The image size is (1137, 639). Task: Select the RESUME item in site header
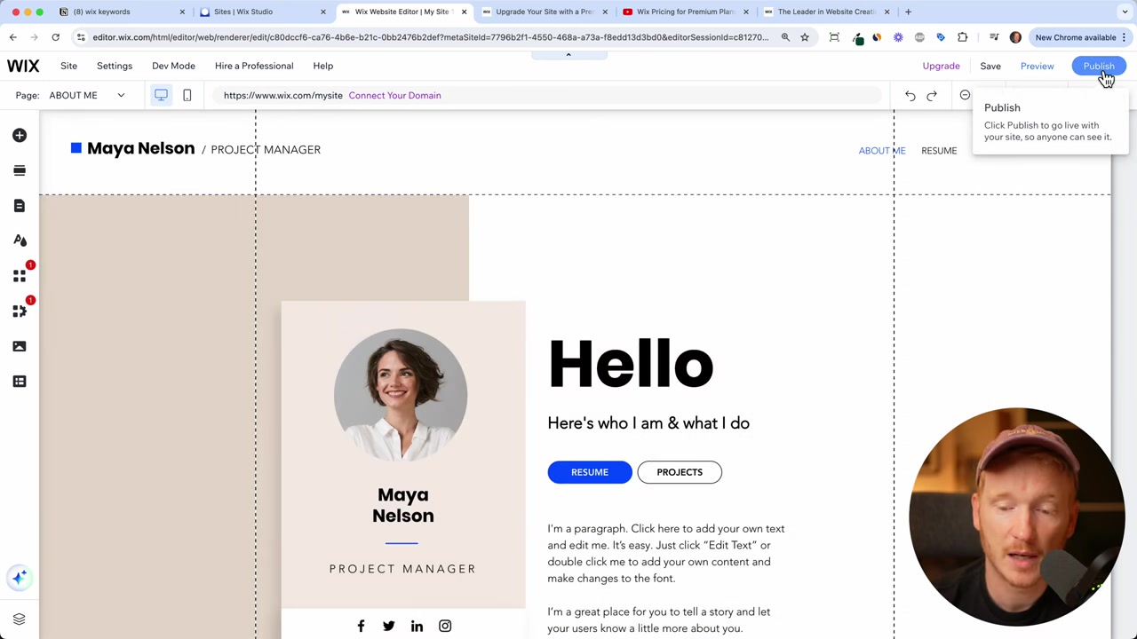939,151
